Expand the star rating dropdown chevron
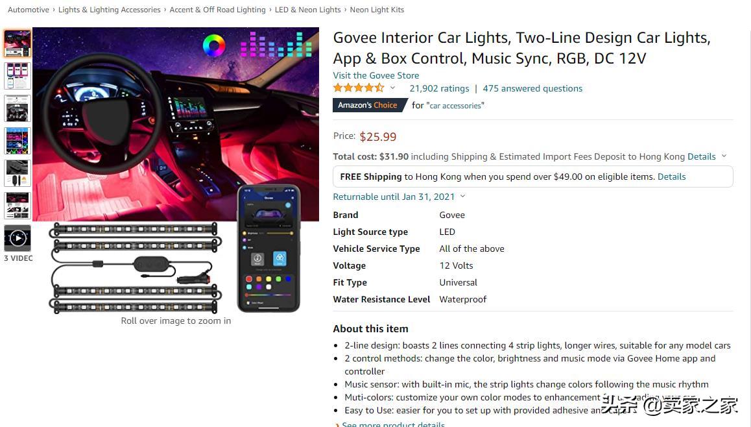751x427 pixels. click(393, 88)
